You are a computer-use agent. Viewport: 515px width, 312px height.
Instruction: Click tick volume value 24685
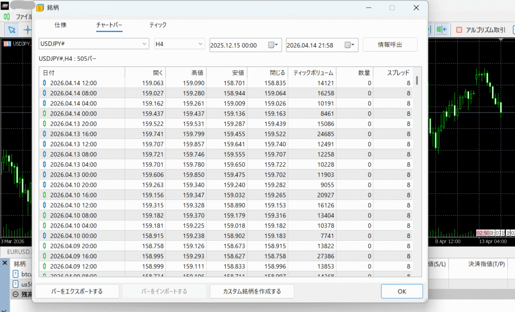[325, 134]
